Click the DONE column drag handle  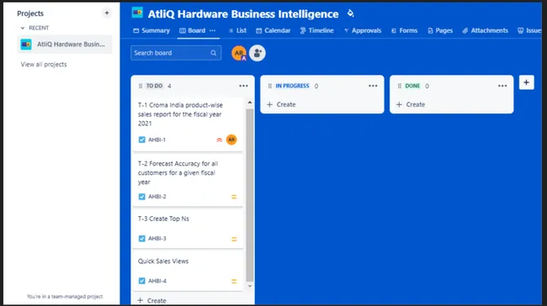click(x=400, y=86)
